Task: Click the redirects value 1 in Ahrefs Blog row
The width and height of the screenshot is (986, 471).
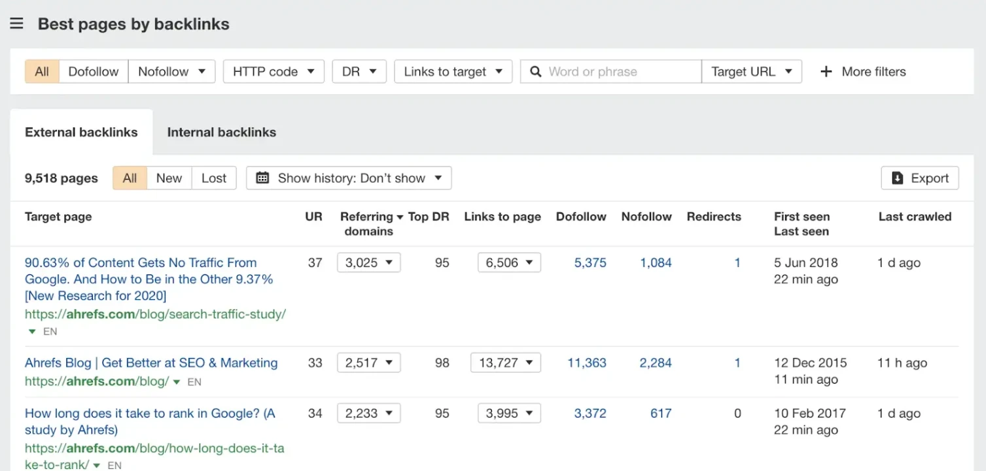Action: coord(737,363)
